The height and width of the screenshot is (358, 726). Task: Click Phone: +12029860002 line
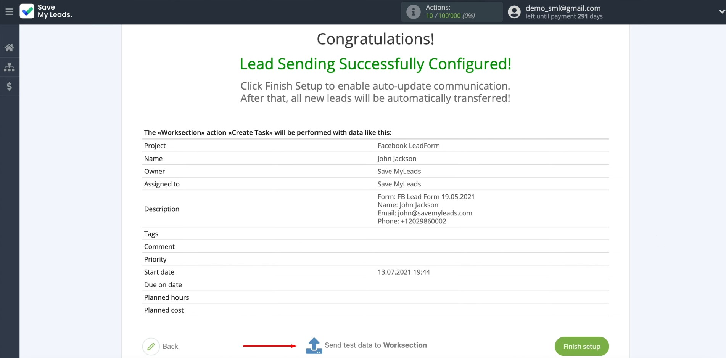[x=412, y=221]
